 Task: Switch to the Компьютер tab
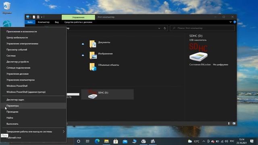point(44,22)
